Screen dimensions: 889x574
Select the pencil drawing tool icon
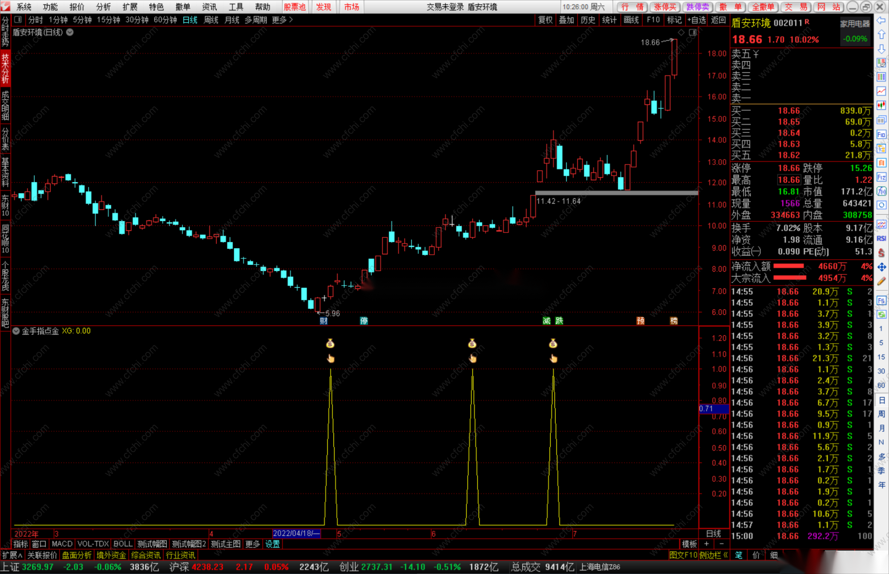(881, 281)
